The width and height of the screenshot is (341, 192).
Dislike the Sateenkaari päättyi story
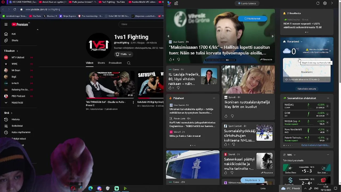pos(232,173)
